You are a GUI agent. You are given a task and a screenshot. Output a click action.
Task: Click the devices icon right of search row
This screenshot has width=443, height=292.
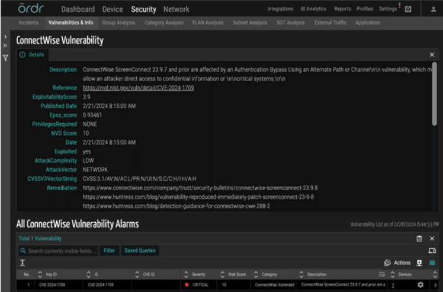pyautogui.click(x=432, y=251)
